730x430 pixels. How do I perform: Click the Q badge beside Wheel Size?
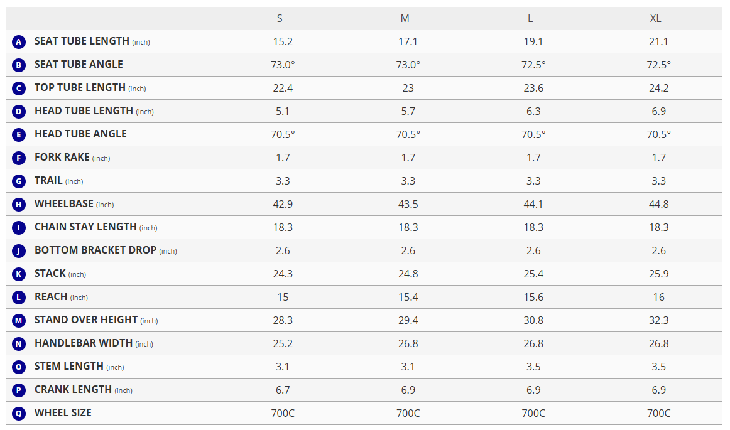pos(19,414)
